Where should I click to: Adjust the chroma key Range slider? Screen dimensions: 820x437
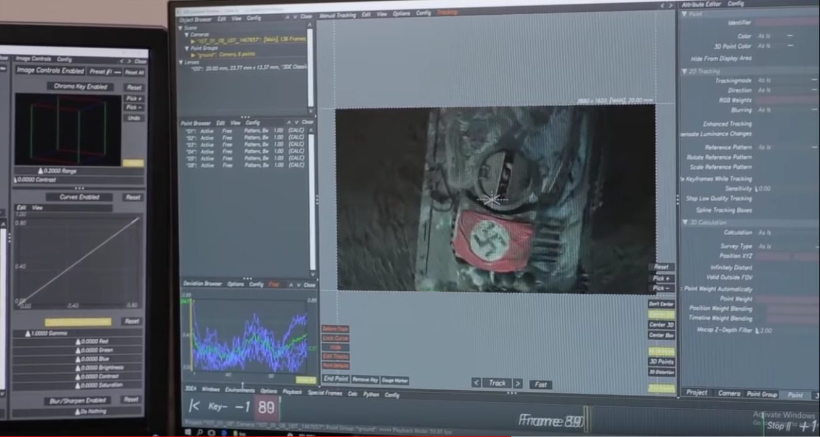click(79, 171)
